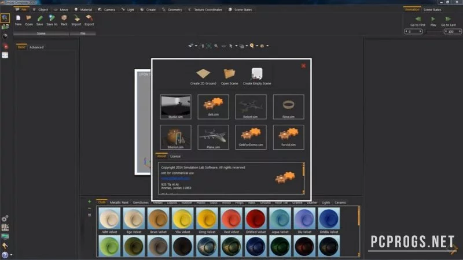Image resolution: width=463 pixels, height=260 pixels.
Task: Click the red circular icon in left sidebar
Action: click(5, 46)
